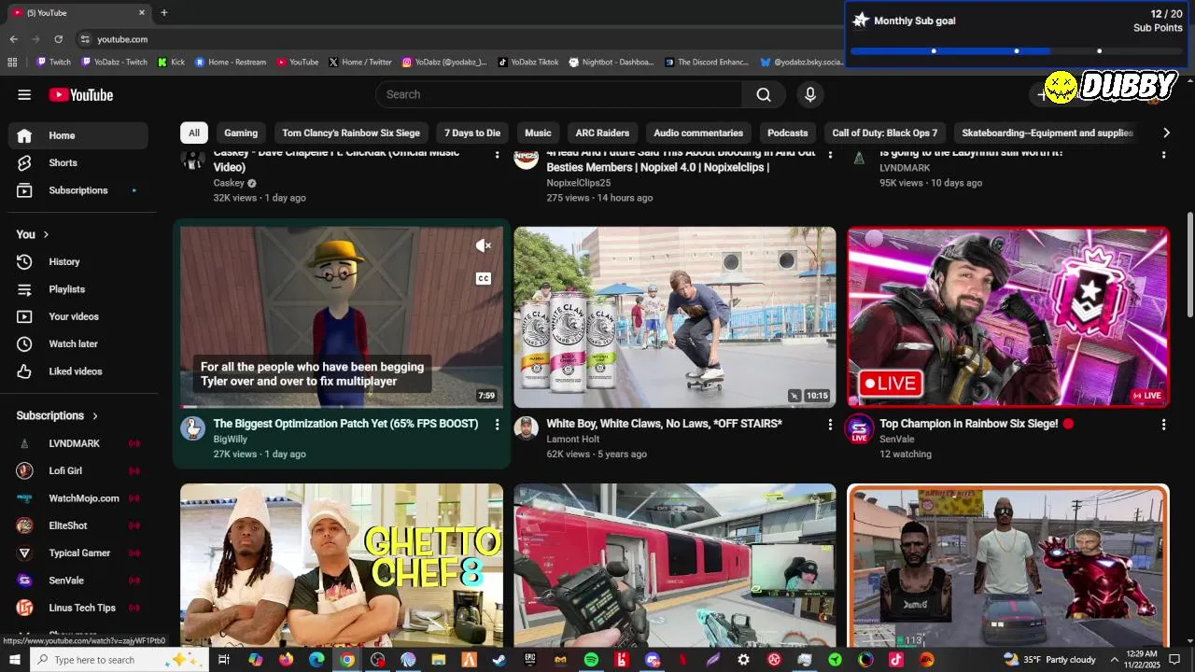Go back in browser history
The height and width of the screenshot is (672, 1195).
pos(13,39)
